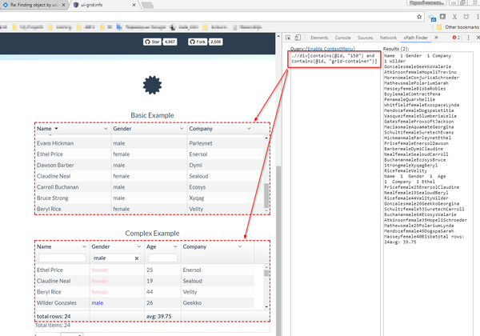480x336 pixels.
Task: Open the 2,506 forks count
Action: (x=215, y=42)
